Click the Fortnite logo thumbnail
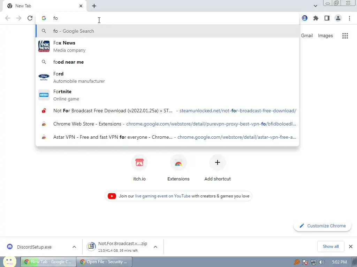This screenshot has height=267, width=357. (44, 95)
